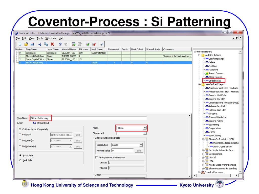Select Cut Last Layer Completely option
The width and height of the screenshot is (259, 194).
click(20, 129)
